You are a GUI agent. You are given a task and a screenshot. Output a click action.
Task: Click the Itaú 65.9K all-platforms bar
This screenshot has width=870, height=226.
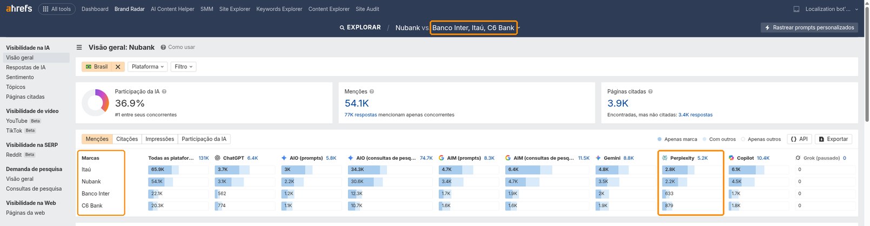click(178, 169)
